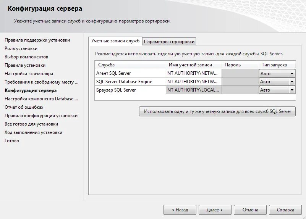Select Настройка компонента Database step
306x219 pixels.
[x=41, y=99]
